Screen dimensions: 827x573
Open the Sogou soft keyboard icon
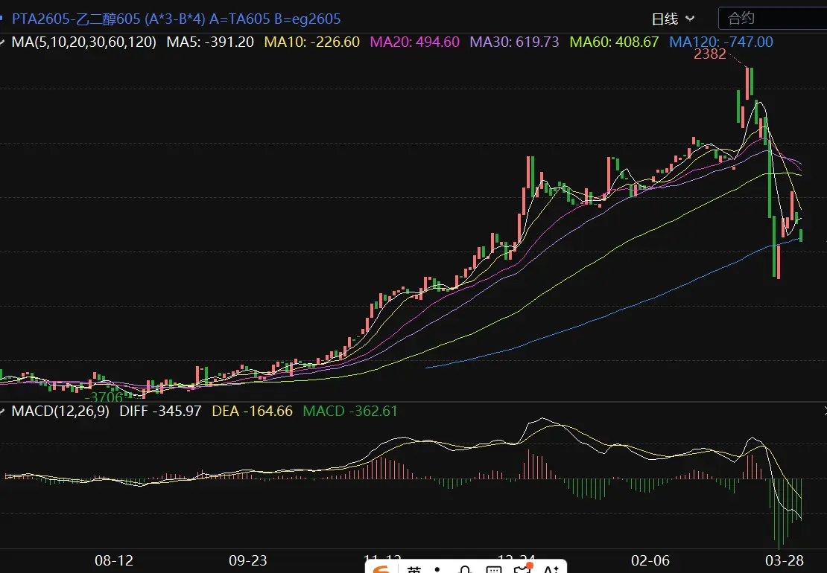click(492, 570)
